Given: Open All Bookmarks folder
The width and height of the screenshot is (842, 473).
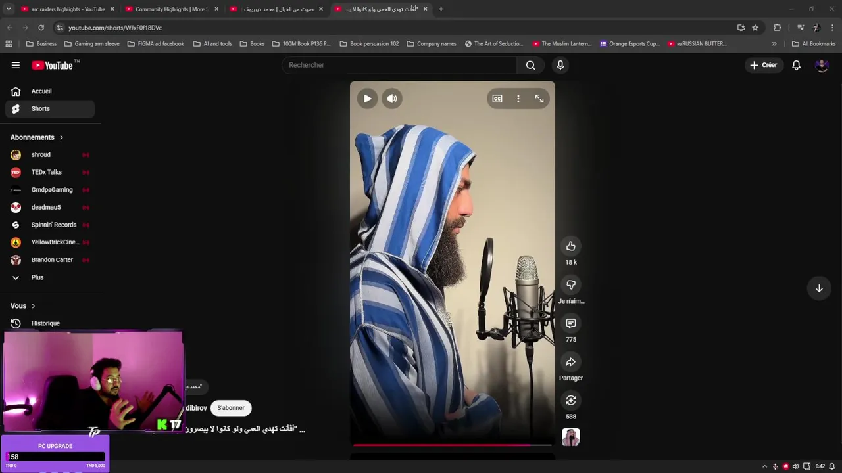Looking at the screenshot, I should [814, 44].
